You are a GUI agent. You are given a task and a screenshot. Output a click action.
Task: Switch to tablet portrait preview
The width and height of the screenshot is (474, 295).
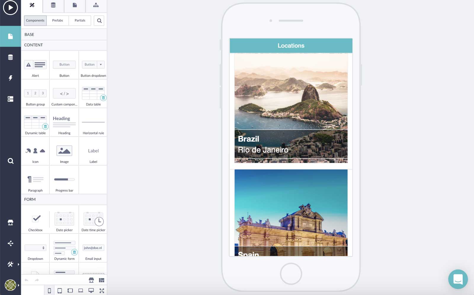point(60,291)
